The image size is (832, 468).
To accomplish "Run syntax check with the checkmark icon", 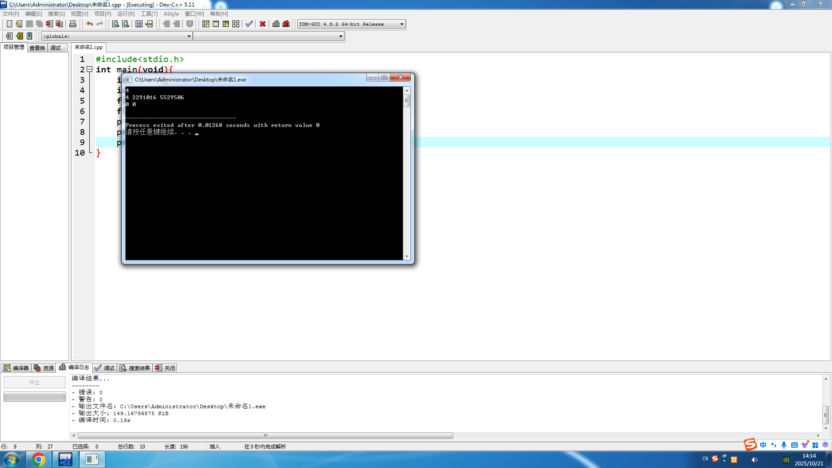I will [x=249, y=24].
